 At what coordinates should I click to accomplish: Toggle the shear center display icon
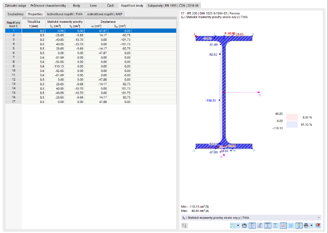pos(260,226)
